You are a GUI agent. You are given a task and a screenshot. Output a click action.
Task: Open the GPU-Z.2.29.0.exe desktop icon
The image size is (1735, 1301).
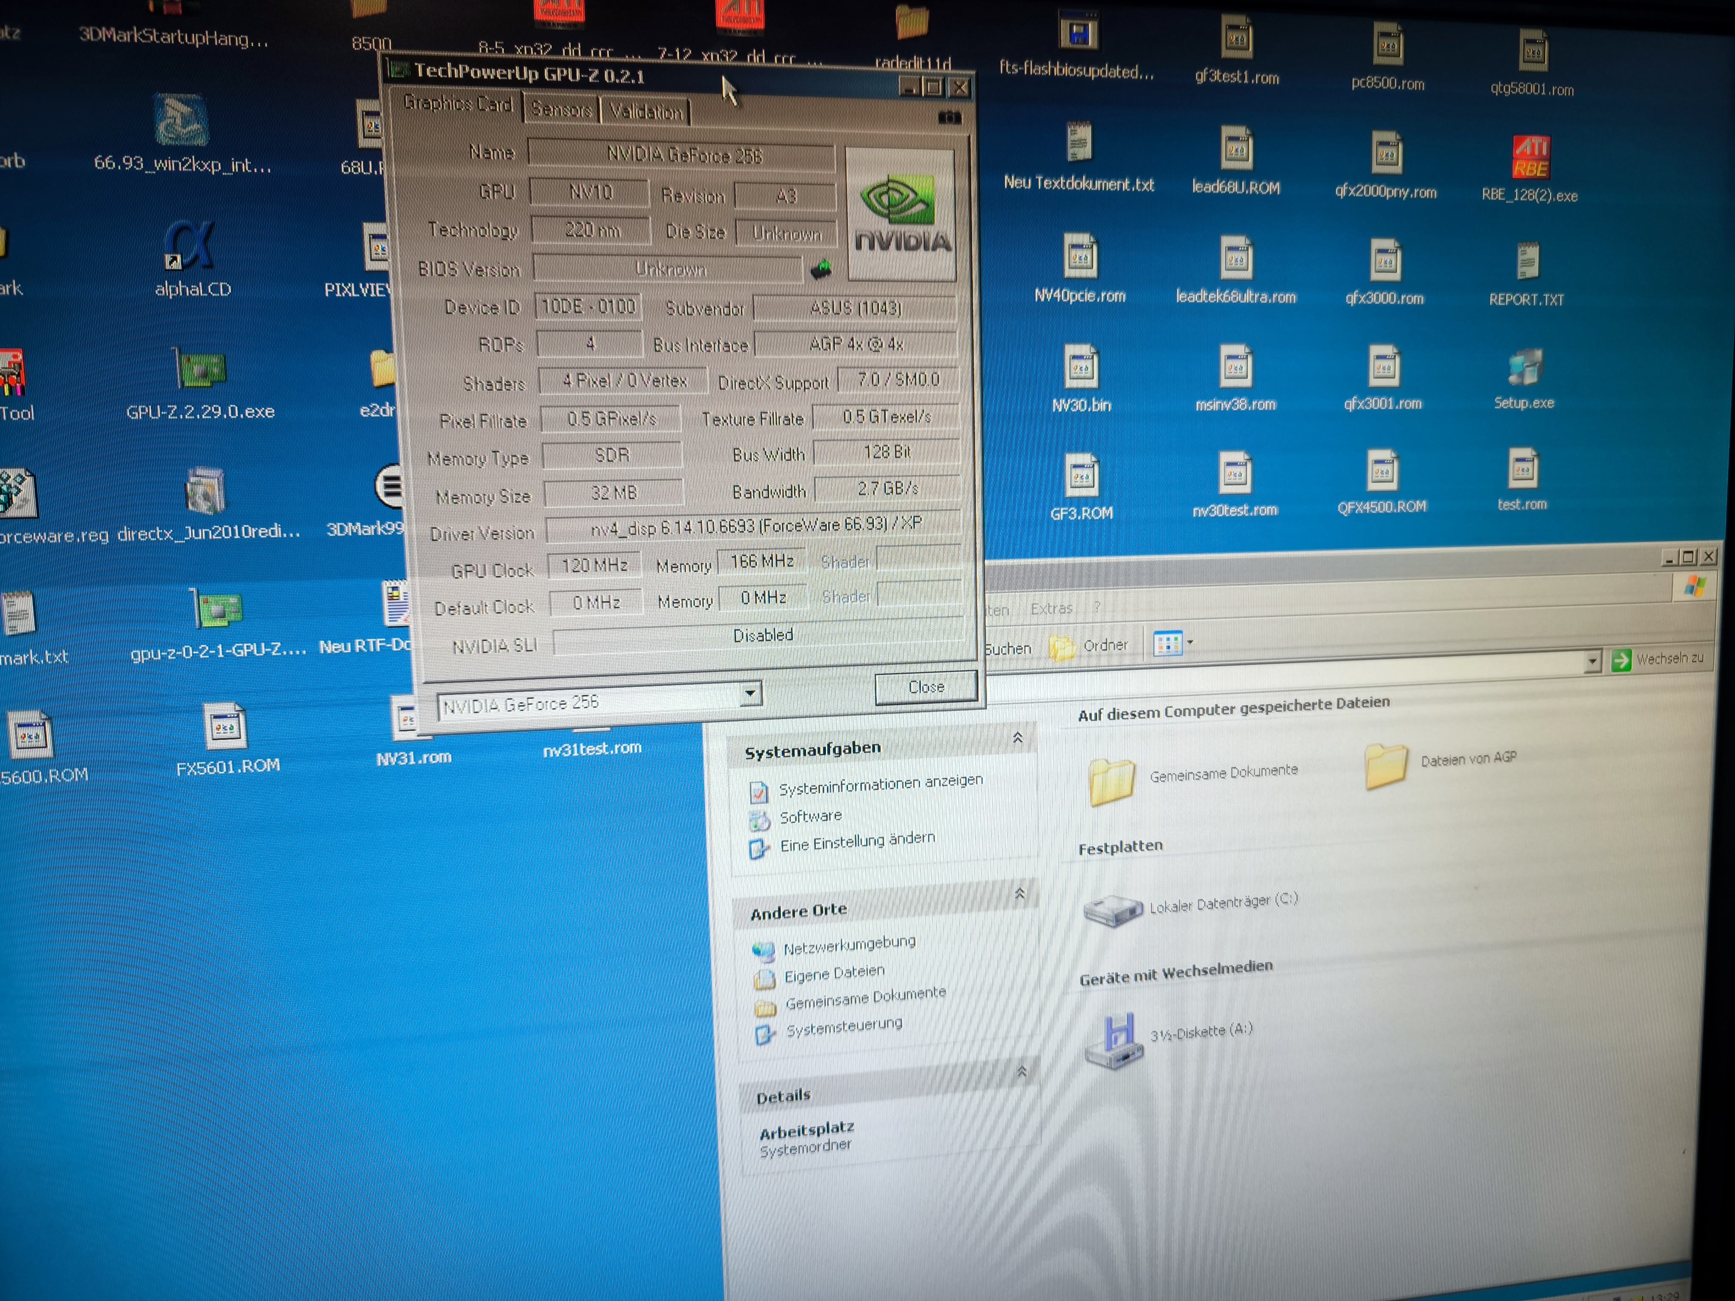[201, 368]
